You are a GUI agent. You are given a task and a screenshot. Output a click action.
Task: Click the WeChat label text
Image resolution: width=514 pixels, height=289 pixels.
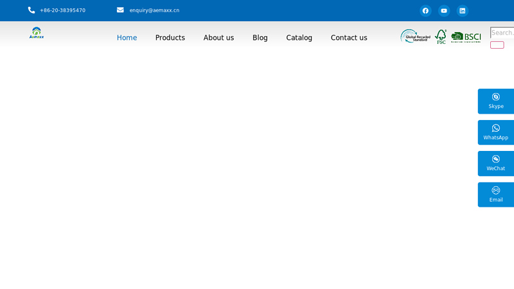click(495, 168)
